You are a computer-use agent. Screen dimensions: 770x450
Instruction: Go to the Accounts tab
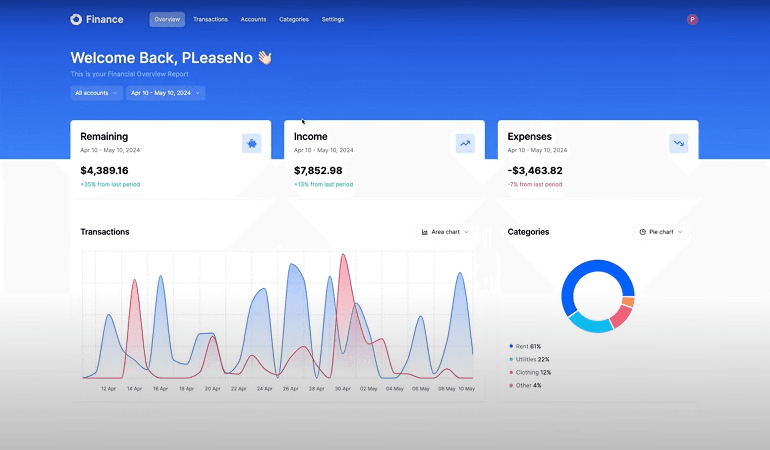pyautogui.click(x=253, y=19)
